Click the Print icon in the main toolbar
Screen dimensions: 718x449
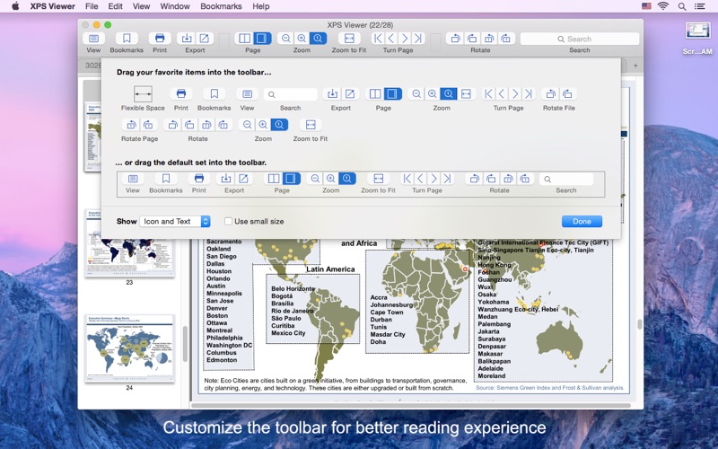[160, 39]
